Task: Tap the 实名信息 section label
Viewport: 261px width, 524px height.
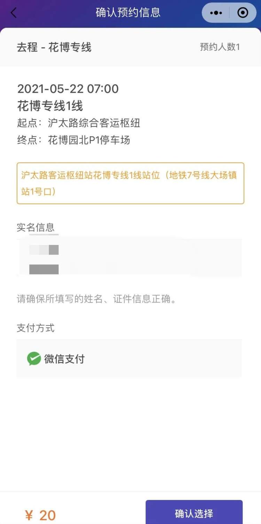Action: point(35,227)
